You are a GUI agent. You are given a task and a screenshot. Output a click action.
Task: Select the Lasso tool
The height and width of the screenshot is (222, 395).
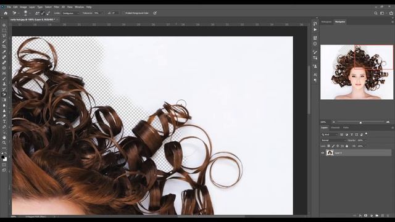click(4, 36)
